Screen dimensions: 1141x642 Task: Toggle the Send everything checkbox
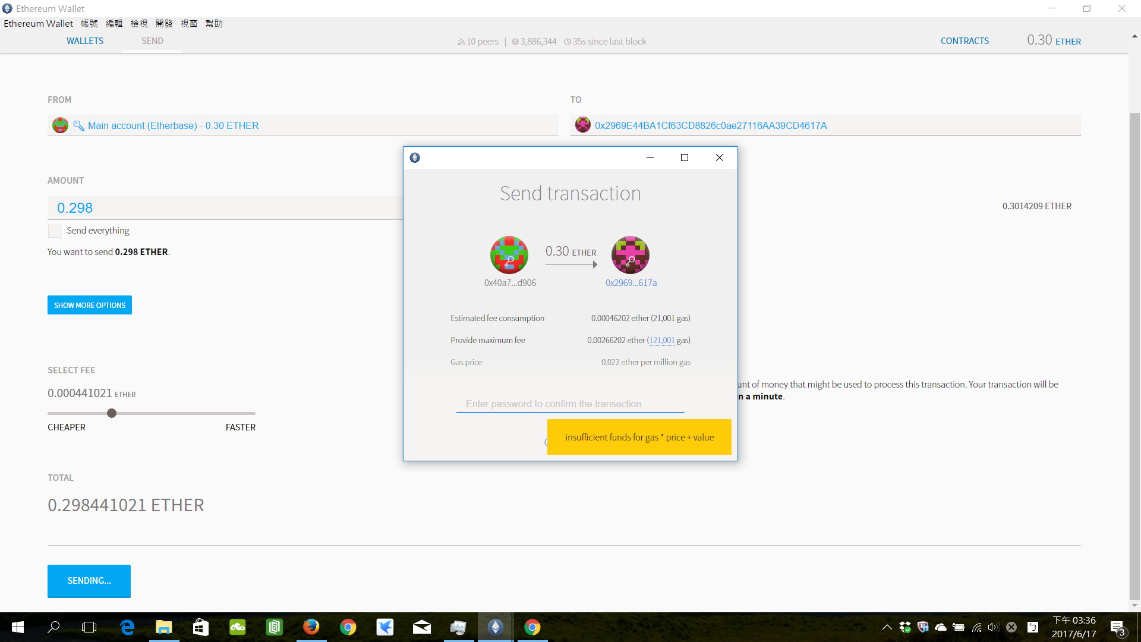click(54, 229)
